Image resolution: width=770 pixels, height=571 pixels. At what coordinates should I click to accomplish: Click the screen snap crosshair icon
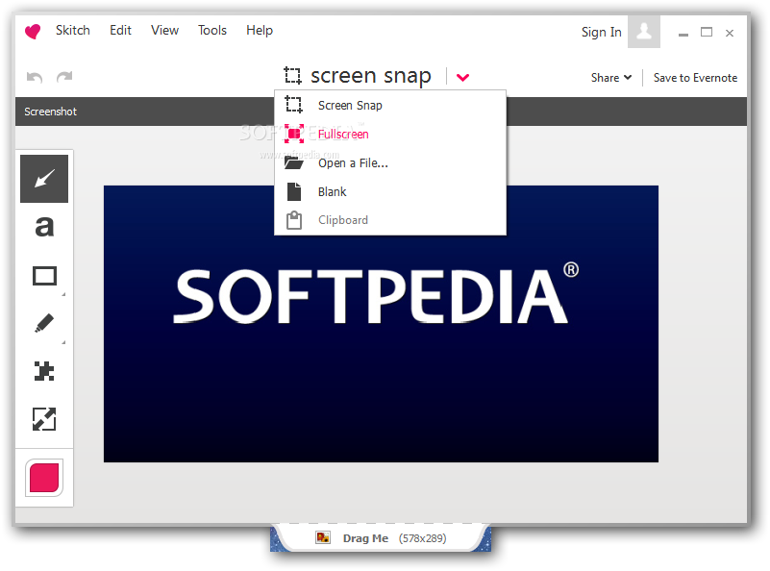point(292,76)
